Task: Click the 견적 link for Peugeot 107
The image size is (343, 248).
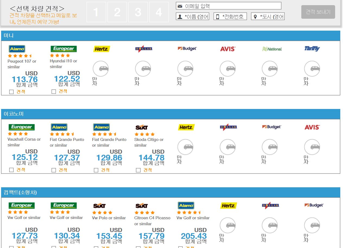Action: point(21,92)
